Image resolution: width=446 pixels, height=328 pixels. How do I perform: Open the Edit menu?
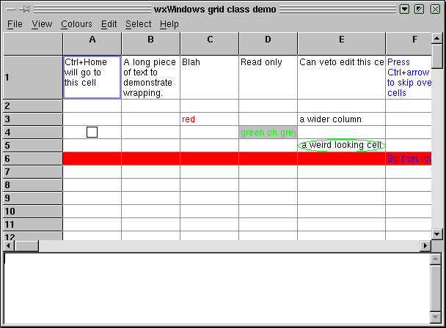tap(109, 24)
